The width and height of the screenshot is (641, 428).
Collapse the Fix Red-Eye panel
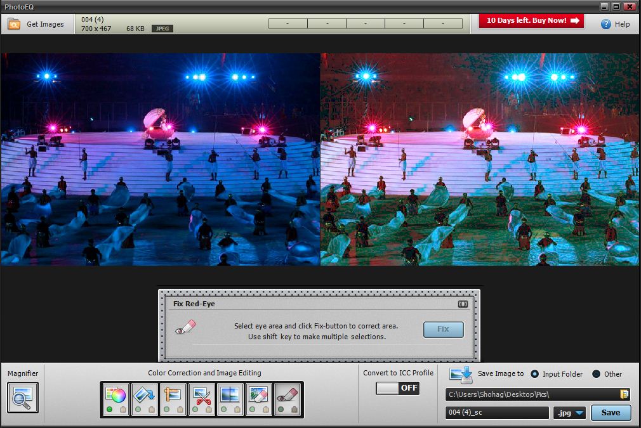tap(463, 304)
